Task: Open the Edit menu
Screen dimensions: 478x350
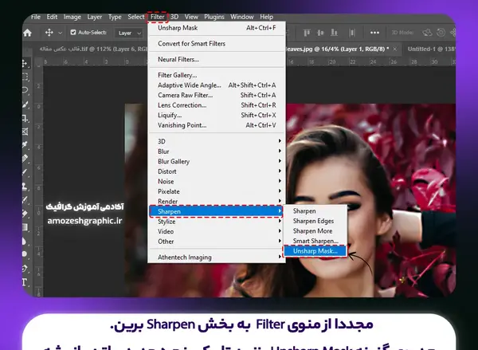Action: click(x=52, y=17)
